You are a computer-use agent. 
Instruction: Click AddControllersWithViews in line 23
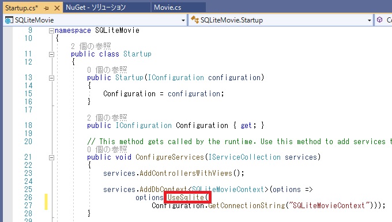point(186,173)
